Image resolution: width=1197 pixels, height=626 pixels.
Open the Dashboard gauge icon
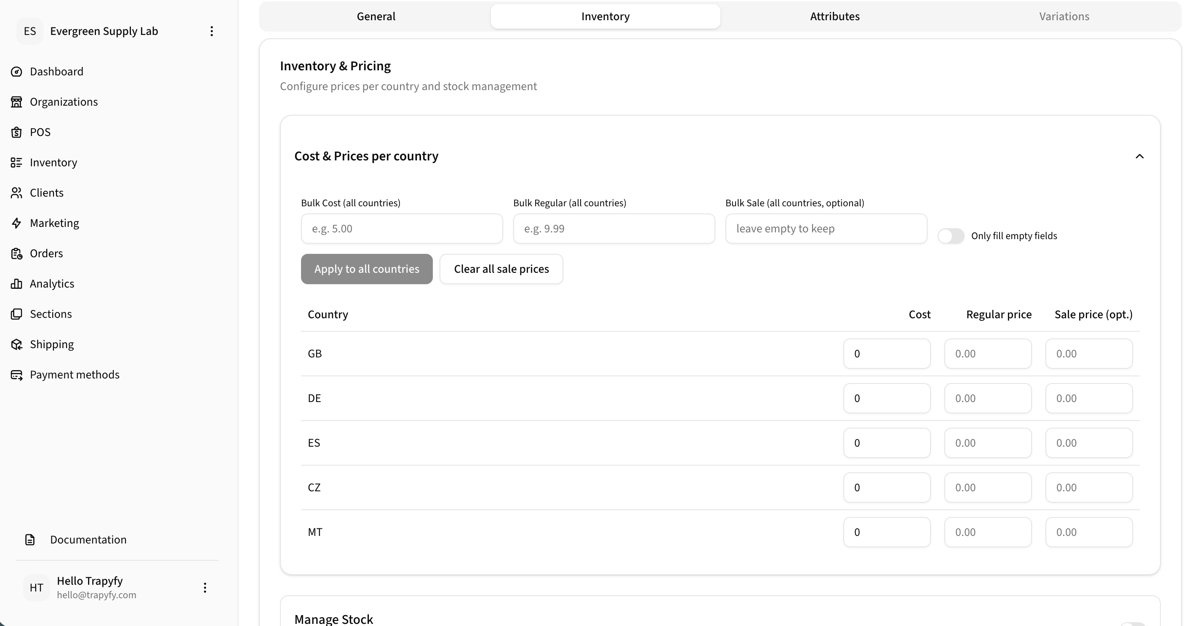click(16, 72)
